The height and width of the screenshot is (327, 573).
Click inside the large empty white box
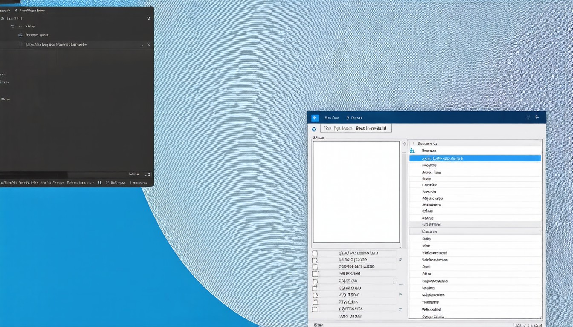(x=356, y=192)
